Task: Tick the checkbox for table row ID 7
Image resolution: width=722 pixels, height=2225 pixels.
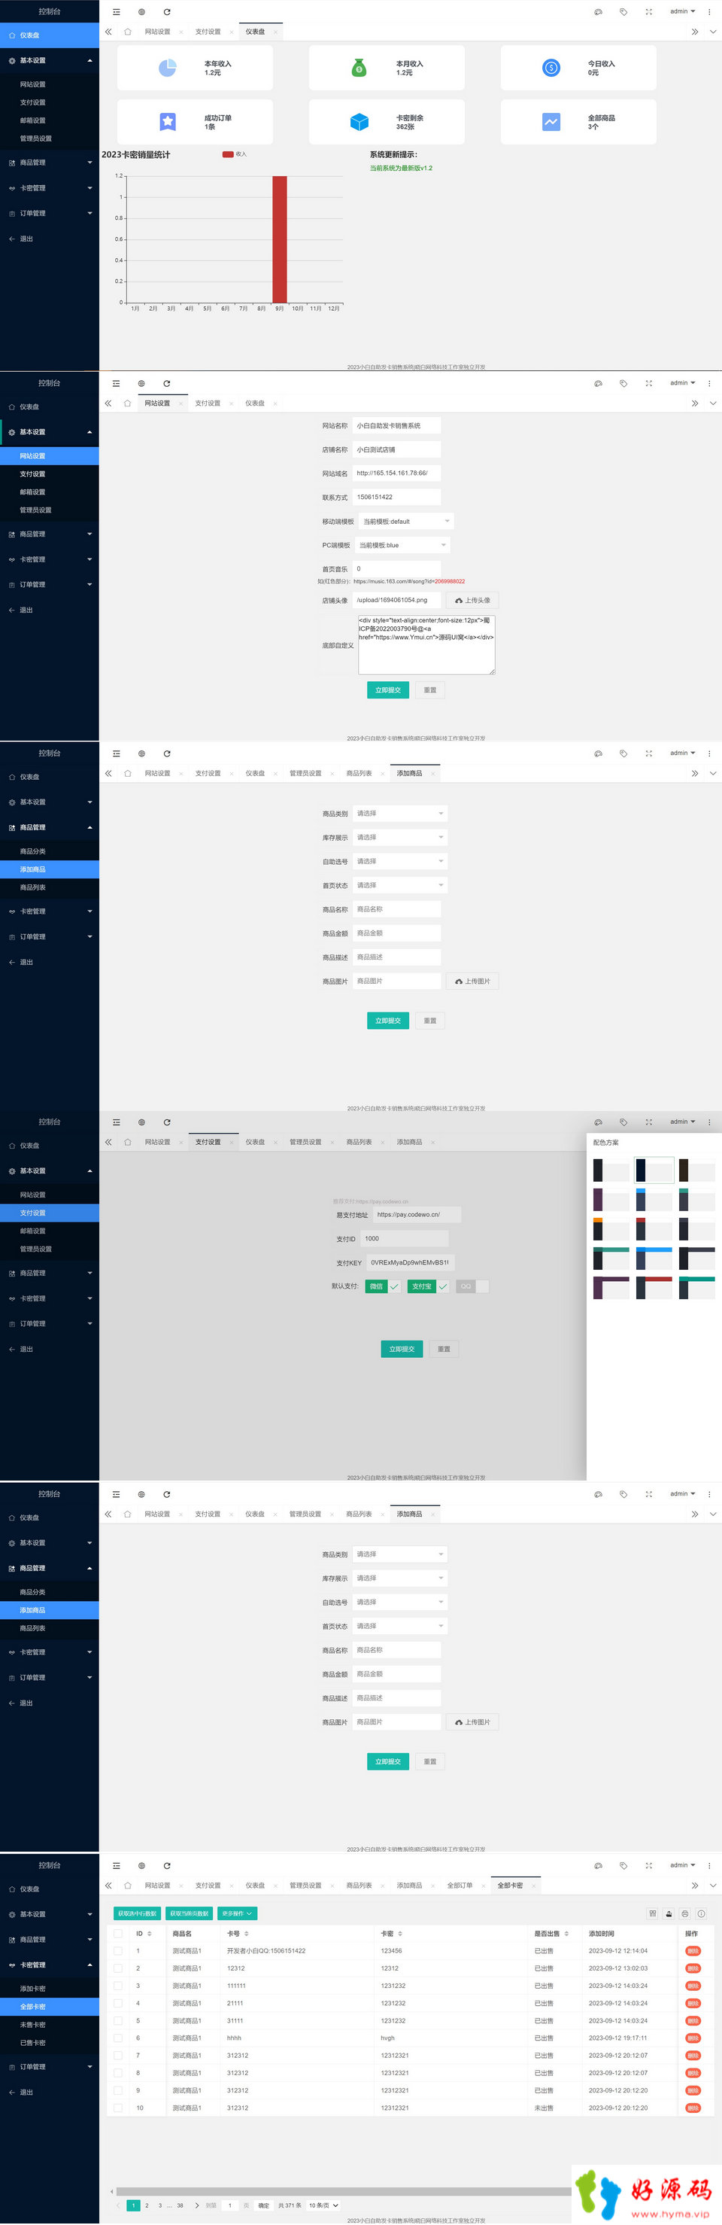Action: (x=117, y=2056)
